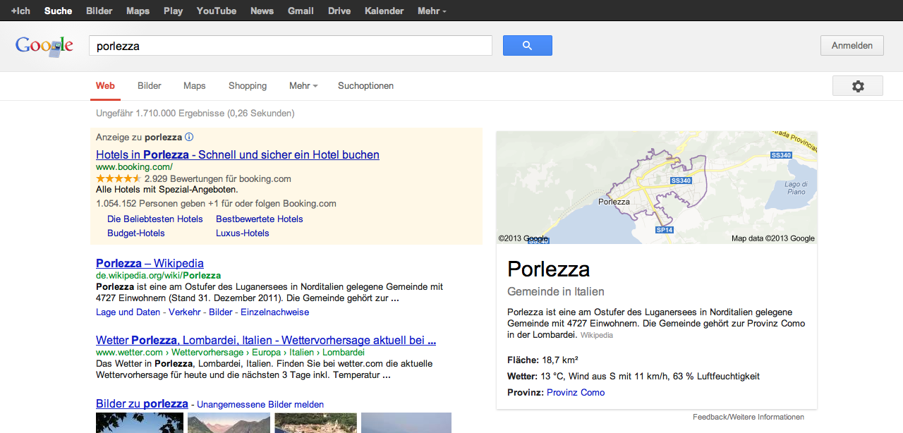Select the Maps search tab

tap(195, 86)
